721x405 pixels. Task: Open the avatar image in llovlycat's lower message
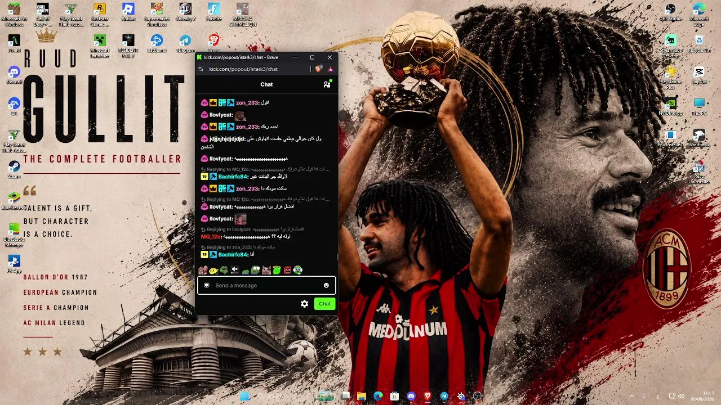(241, 218)
